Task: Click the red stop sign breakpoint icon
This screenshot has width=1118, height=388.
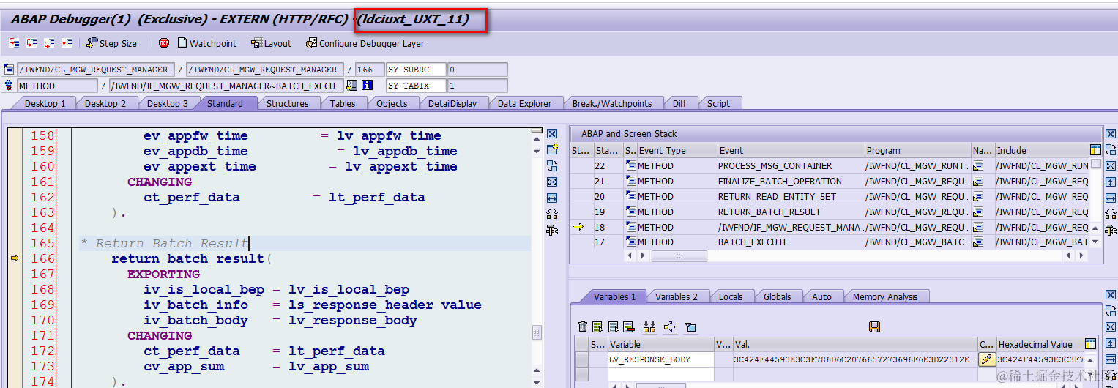Action: [x=164, y=43]
